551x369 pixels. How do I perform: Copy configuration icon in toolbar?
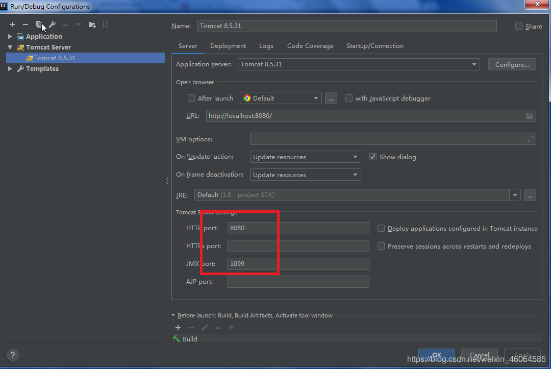39,24
